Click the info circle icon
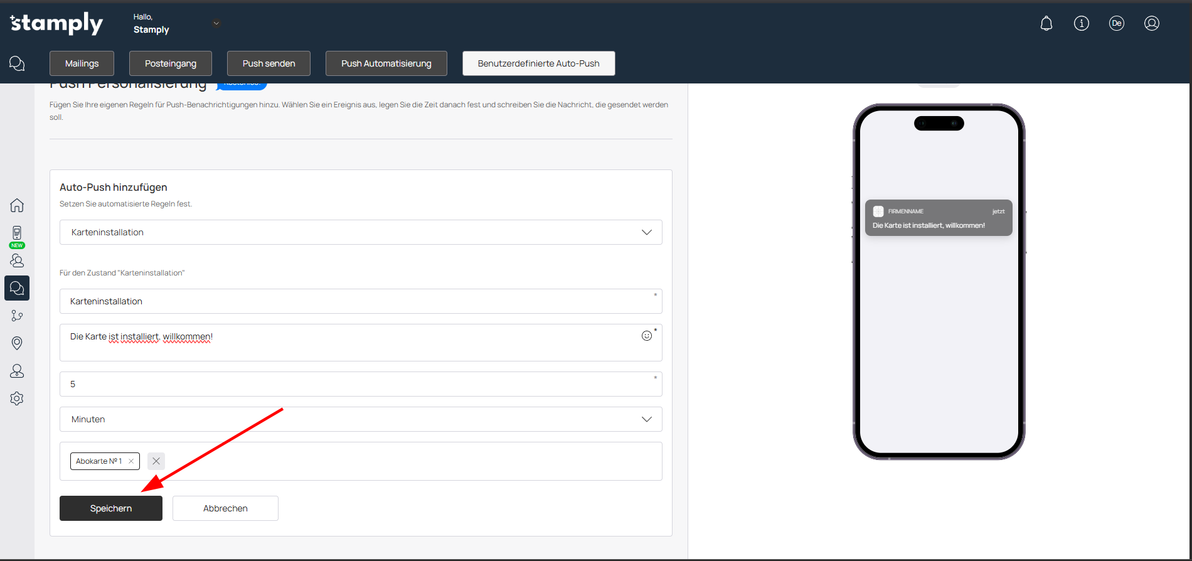 [1081, 24]
